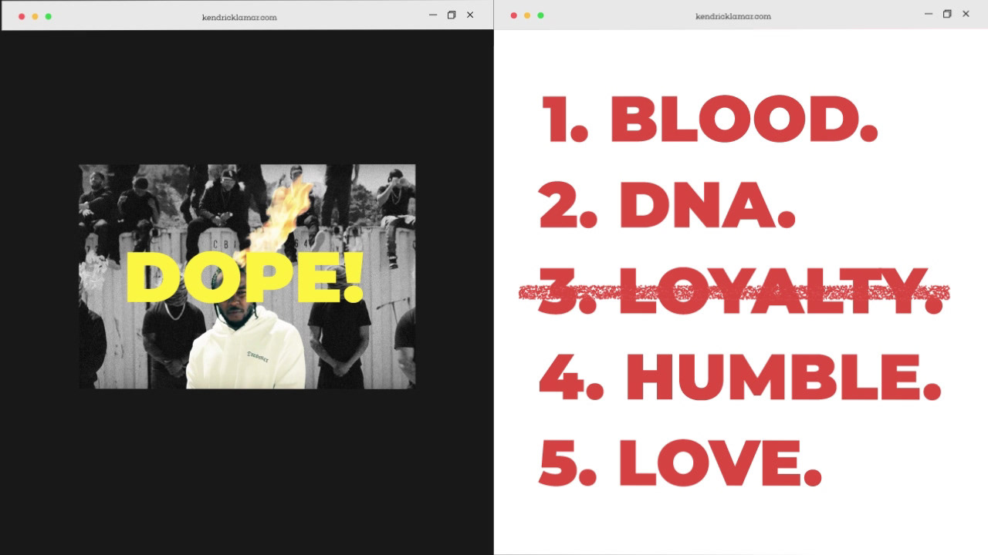
Task: Click the yellow DOPE! text on video
Action: click(x=244, y=277)
